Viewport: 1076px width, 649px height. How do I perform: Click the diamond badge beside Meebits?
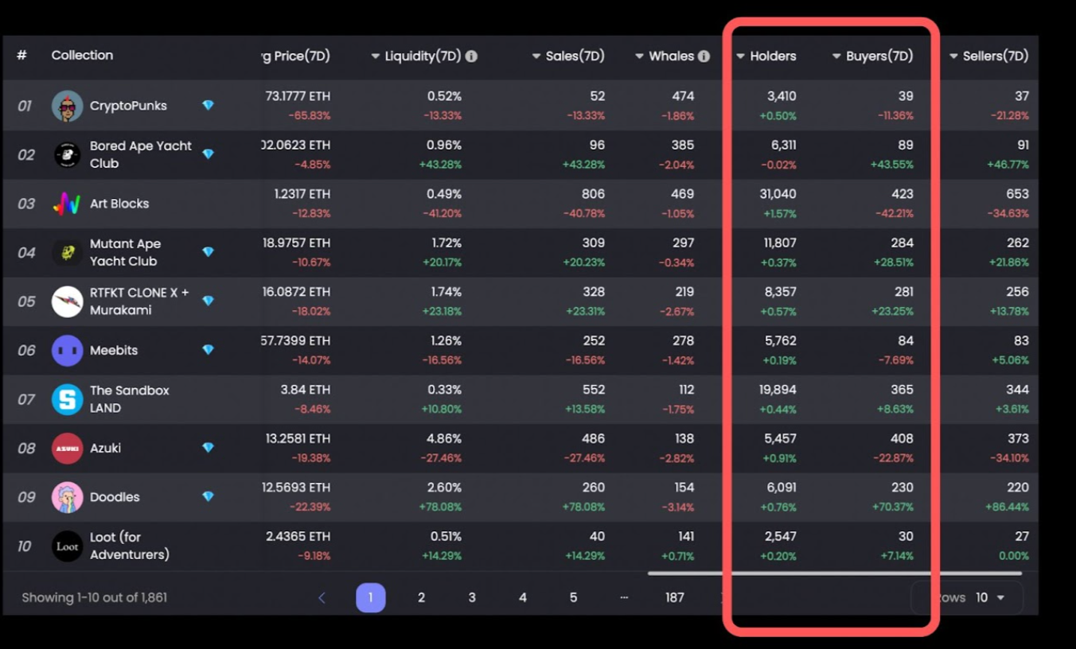tap(208, 349)
